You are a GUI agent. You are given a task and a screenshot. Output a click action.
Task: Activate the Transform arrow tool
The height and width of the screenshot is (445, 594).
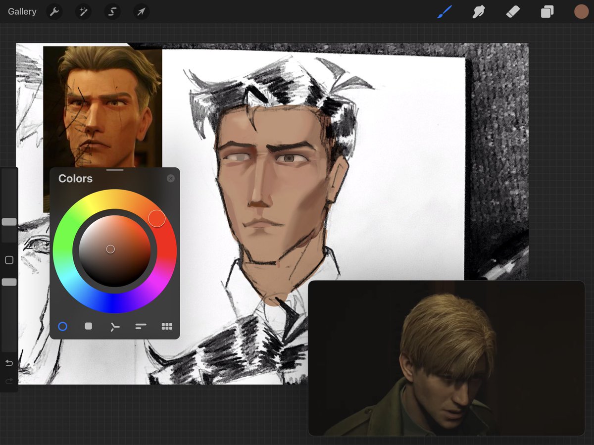click(142, 11)
